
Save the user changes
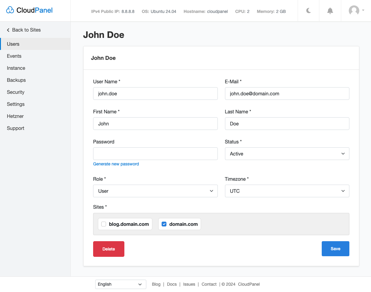tap(335, 249)
